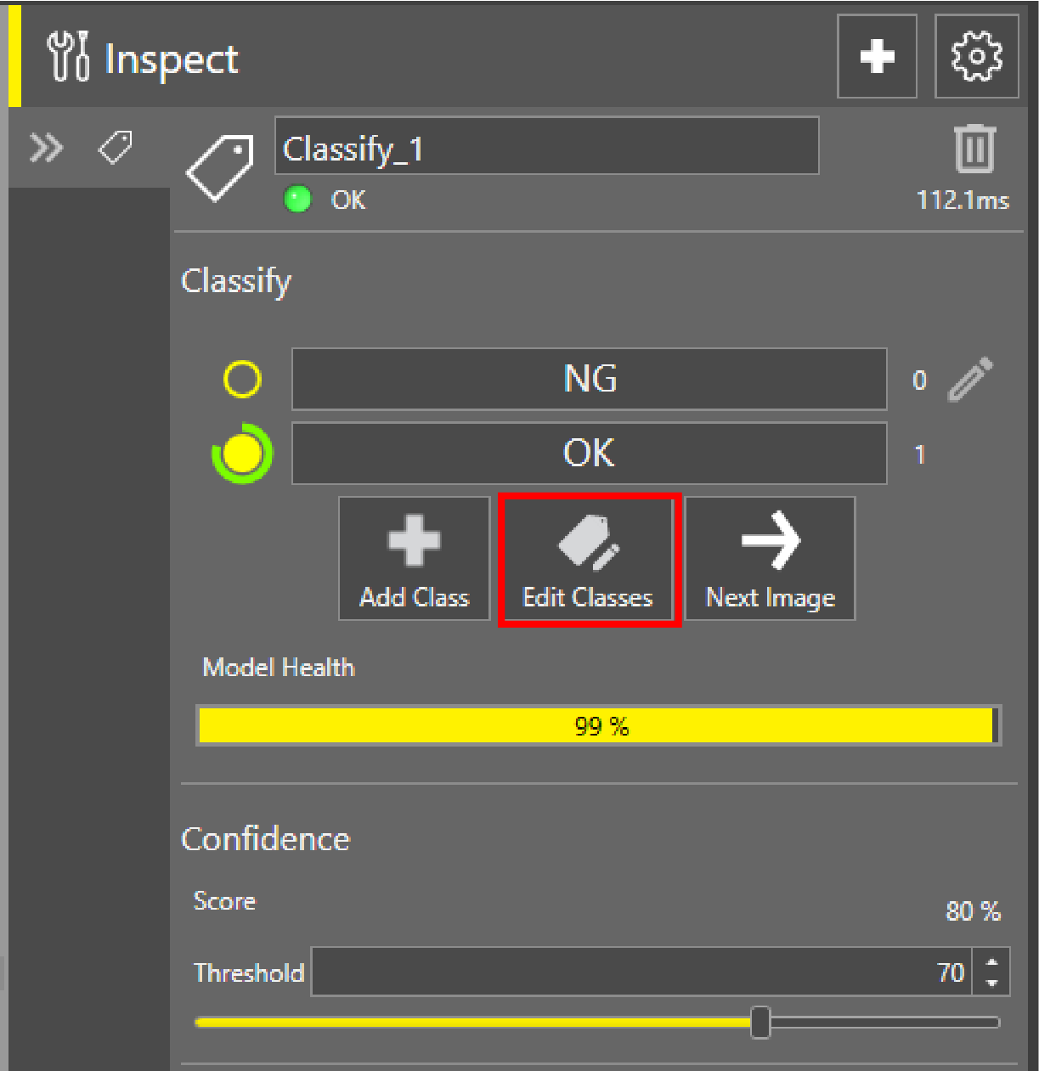Screen dimensions: 1039x1071
Task: Open the Inspect settings gear
Action: (976, 57)
